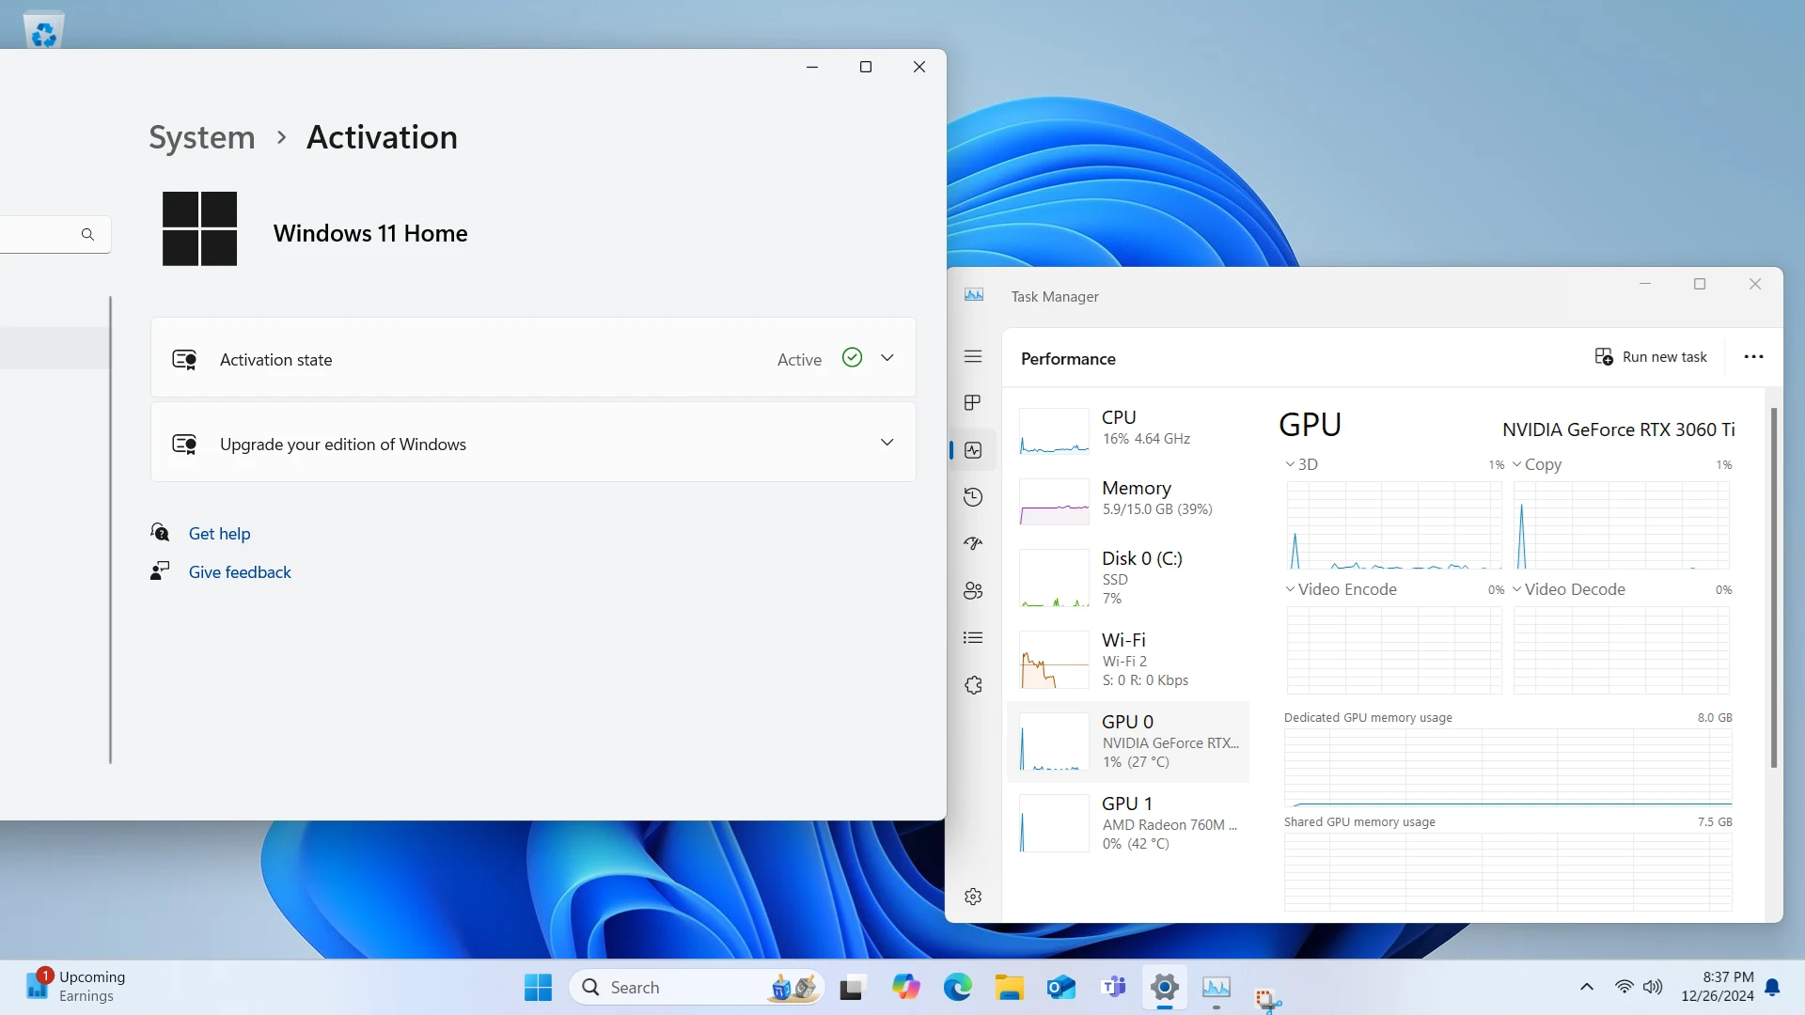Open the Users icon in Task Manager sidebar
This screenshot has width=1805, height=1015.
pyautogui.click(x=973, y=590)
